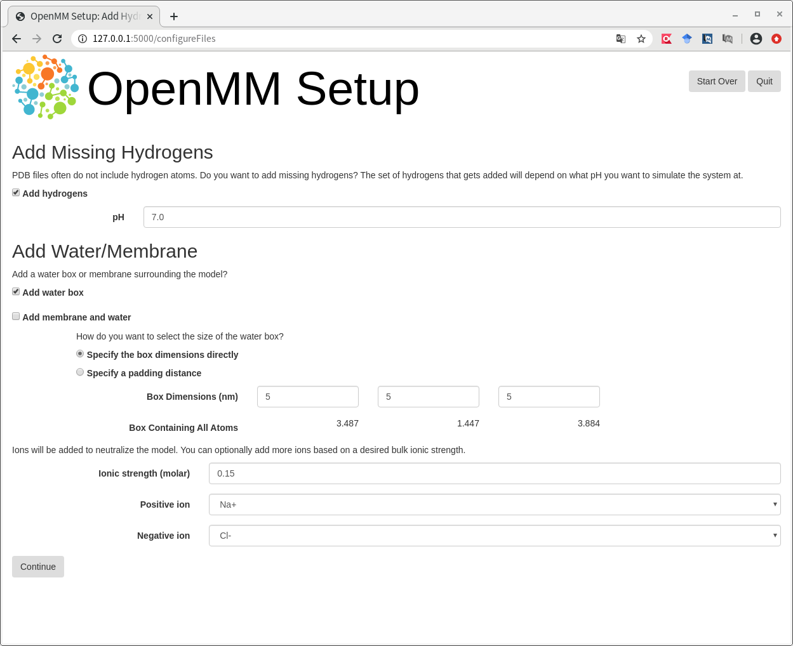The image size is (793, 646).
Task: Reload the page with the refresh icon
Action: click(57, 39)
